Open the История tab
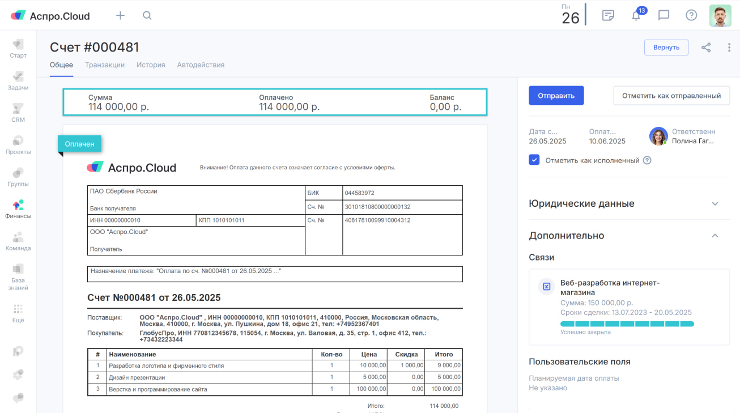 pos(151,65)
